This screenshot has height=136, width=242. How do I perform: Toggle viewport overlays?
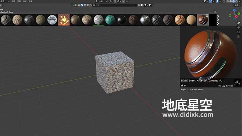(217, 1)
